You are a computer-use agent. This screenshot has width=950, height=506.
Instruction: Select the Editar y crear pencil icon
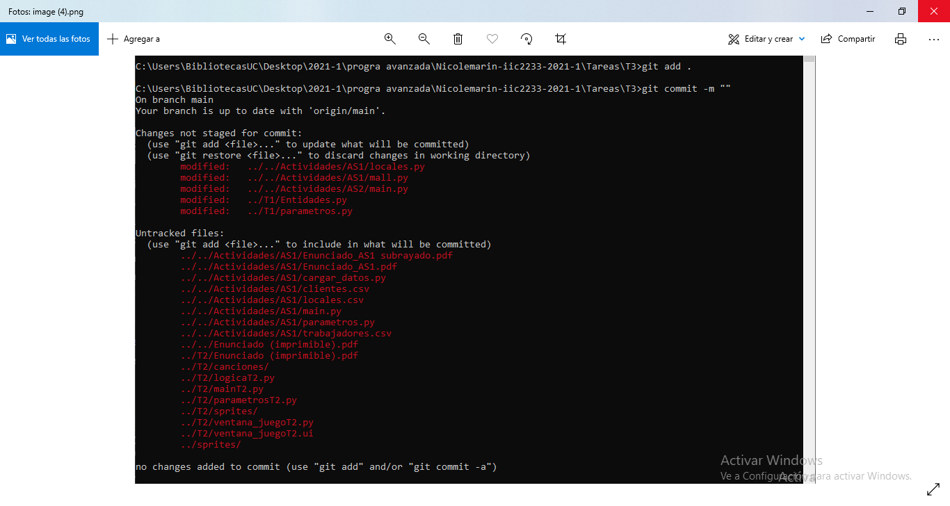[x=732, y=39]
